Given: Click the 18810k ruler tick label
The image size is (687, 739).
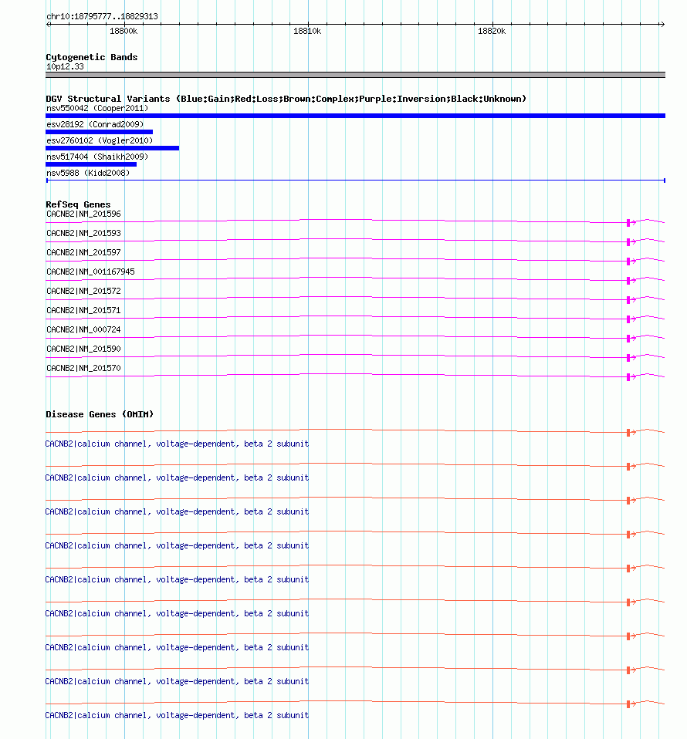Looking at the screenshot, I should [307, 31].
